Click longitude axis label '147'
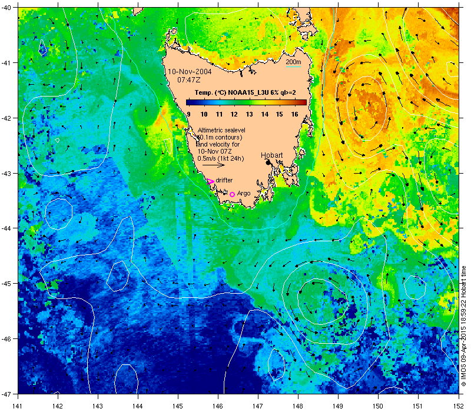 [258, 406]
